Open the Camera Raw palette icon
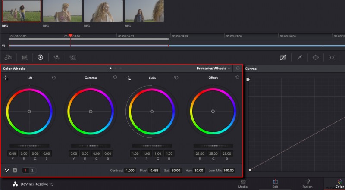Screen dimensions: 345x190 pyautogui.click(x=8, y=57)
